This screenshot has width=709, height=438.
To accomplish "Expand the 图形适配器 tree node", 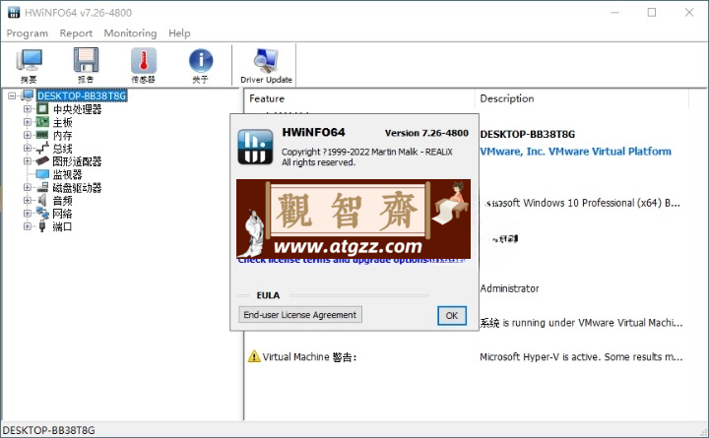I will coord(28,160).
